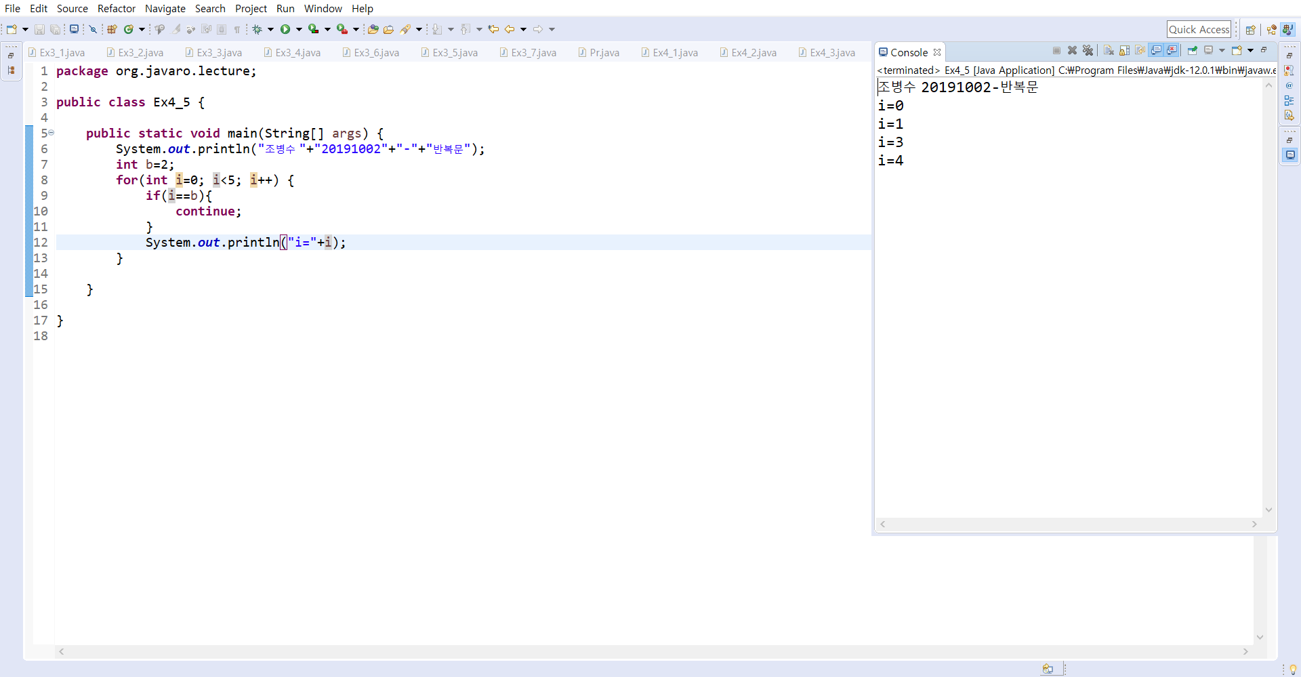Click the New Java Package icon
This screenshot has height=677, width=1301.
click(x=112, y=29)
